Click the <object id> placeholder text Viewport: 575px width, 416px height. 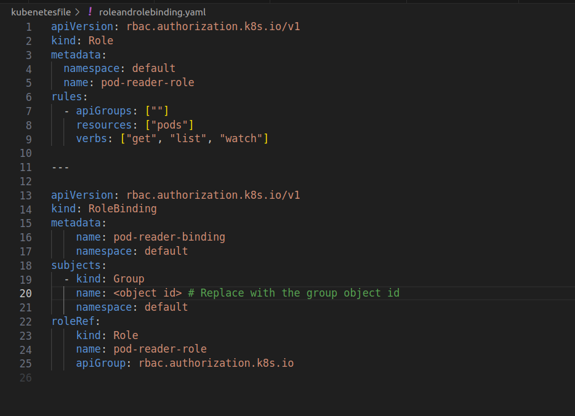coord(147,293)
